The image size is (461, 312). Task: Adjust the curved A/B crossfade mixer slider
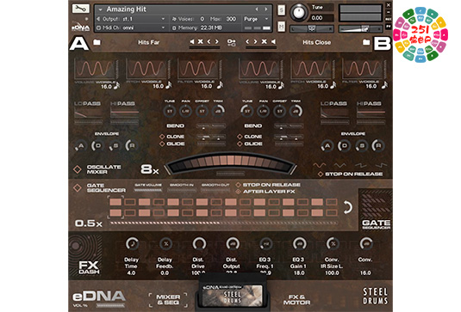230,163
